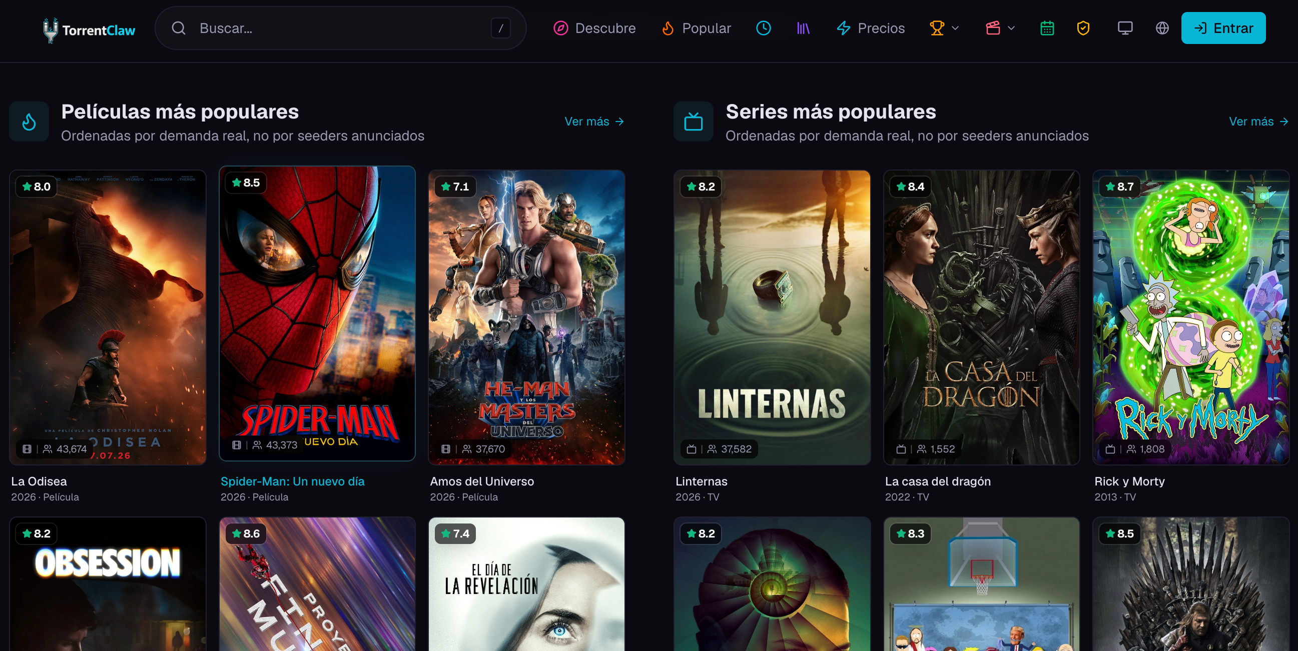
Task: Click the Amos del Universo title
Action: click(482, 481)
